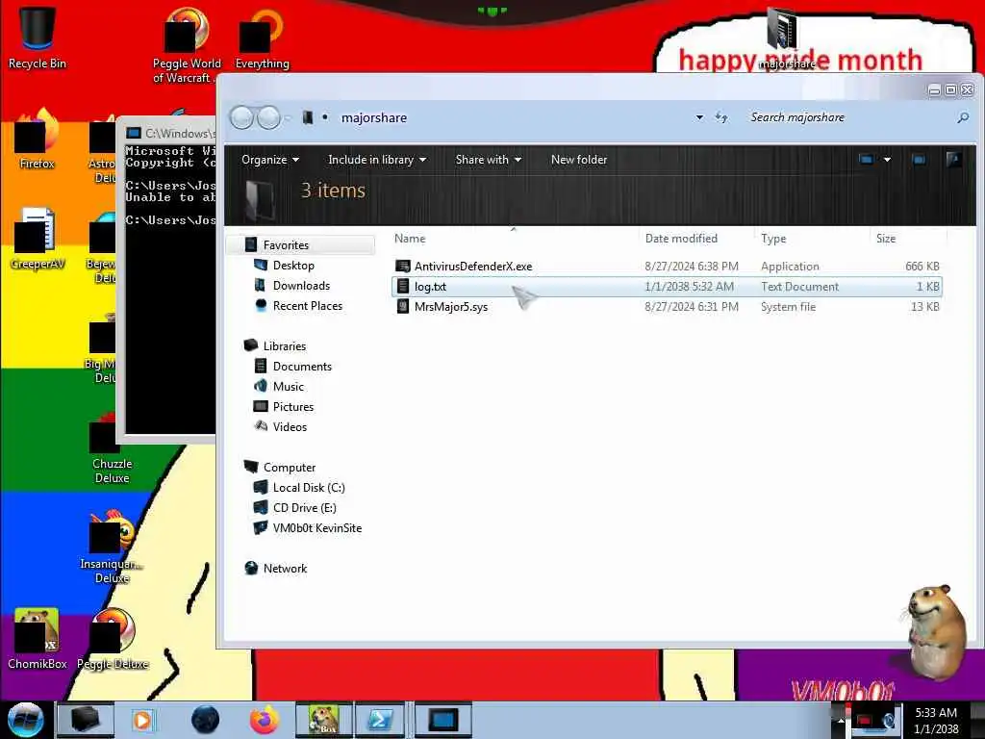The width and height of the screenshot is (985, 739).
Task: Select Network in navigation pane
Action: pyautogui.click(x=285, y=568)
